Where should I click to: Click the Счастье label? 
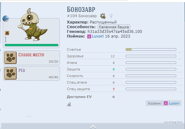(74, 49)
